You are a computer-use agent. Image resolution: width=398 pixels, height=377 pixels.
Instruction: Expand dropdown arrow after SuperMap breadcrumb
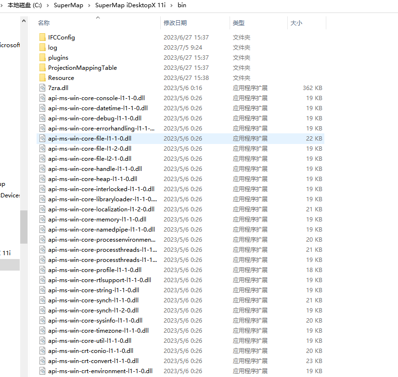tap(89, 5)
